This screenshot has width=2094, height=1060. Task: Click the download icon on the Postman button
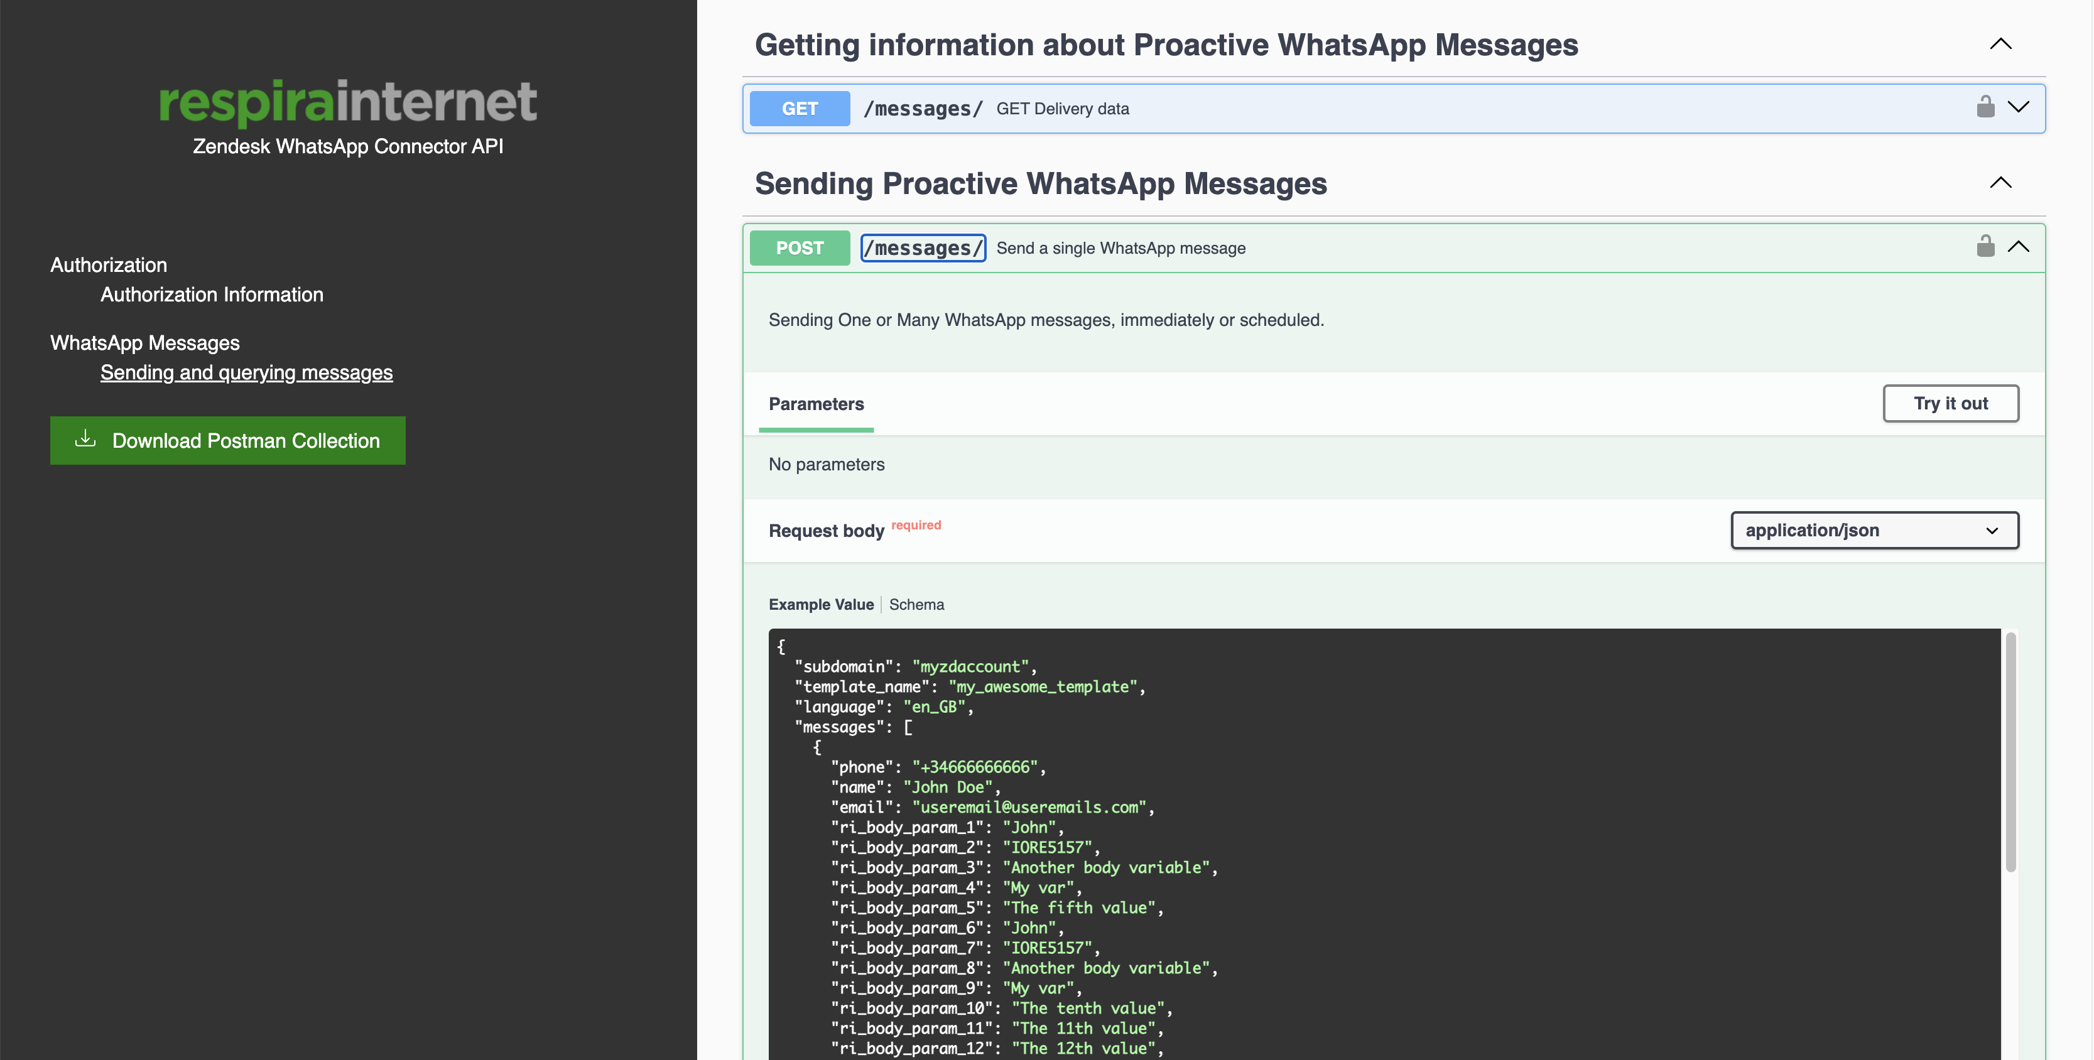click(x=86, y=440)
